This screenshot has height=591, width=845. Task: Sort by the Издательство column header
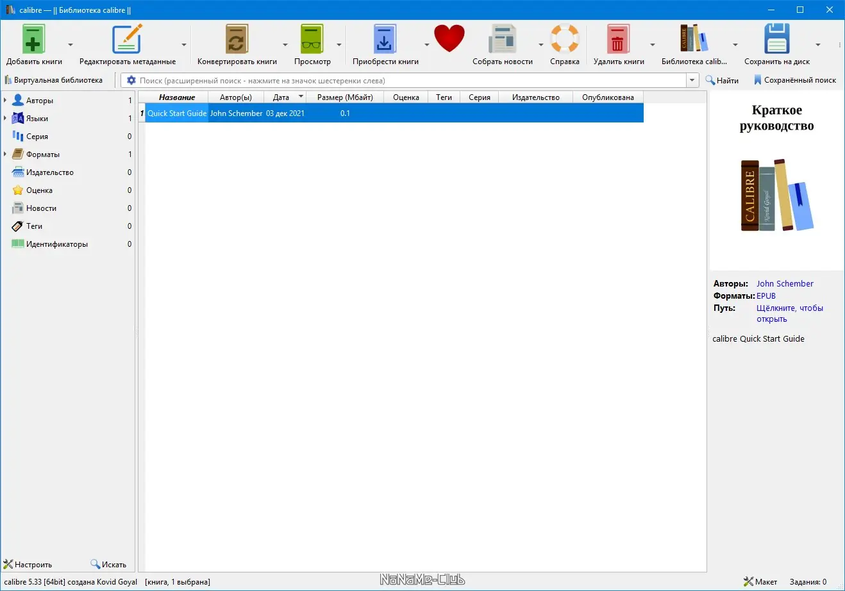click(x=536, y=97)
